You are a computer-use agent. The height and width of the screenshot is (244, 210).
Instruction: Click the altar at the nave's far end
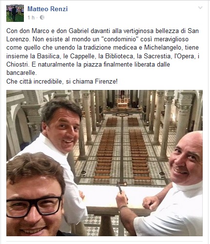123,103
